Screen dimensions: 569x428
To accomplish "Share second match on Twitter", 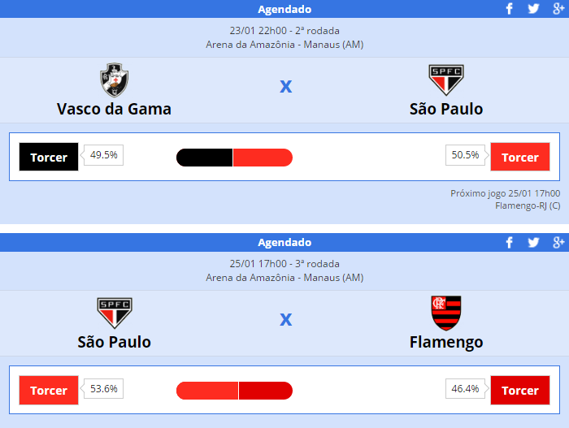I will pyautogui.click(x=533, y=242).
